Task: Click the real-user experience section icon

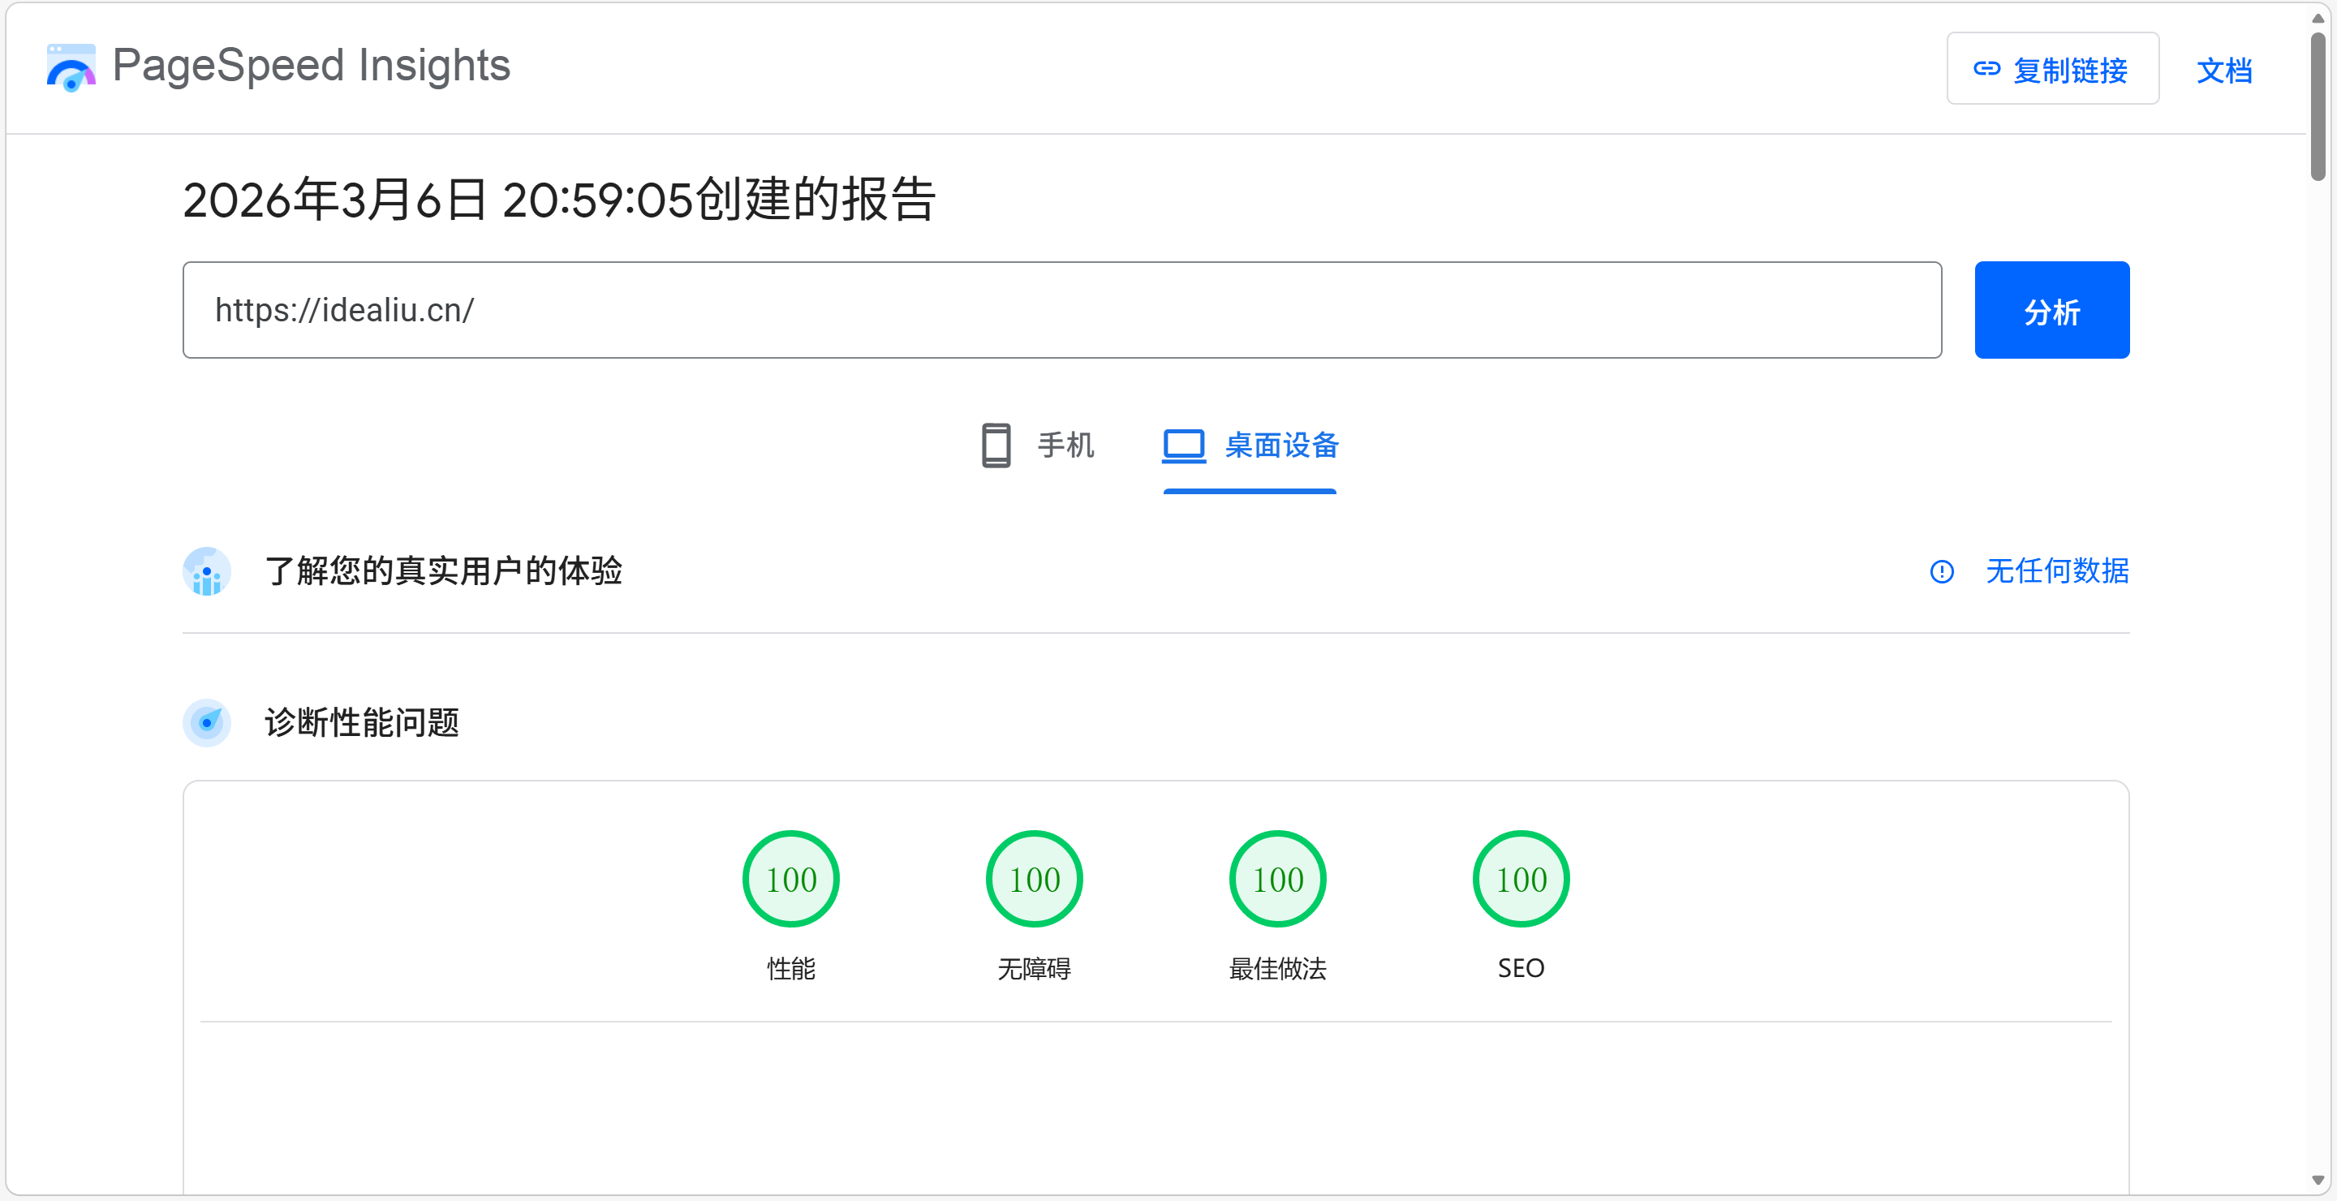Action: (x=207, y=571)
